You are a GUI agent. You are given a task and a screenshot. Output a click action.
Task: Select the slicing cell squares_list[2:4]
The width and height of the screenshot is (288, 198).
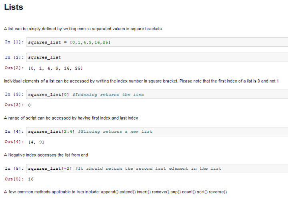[157, 131]
